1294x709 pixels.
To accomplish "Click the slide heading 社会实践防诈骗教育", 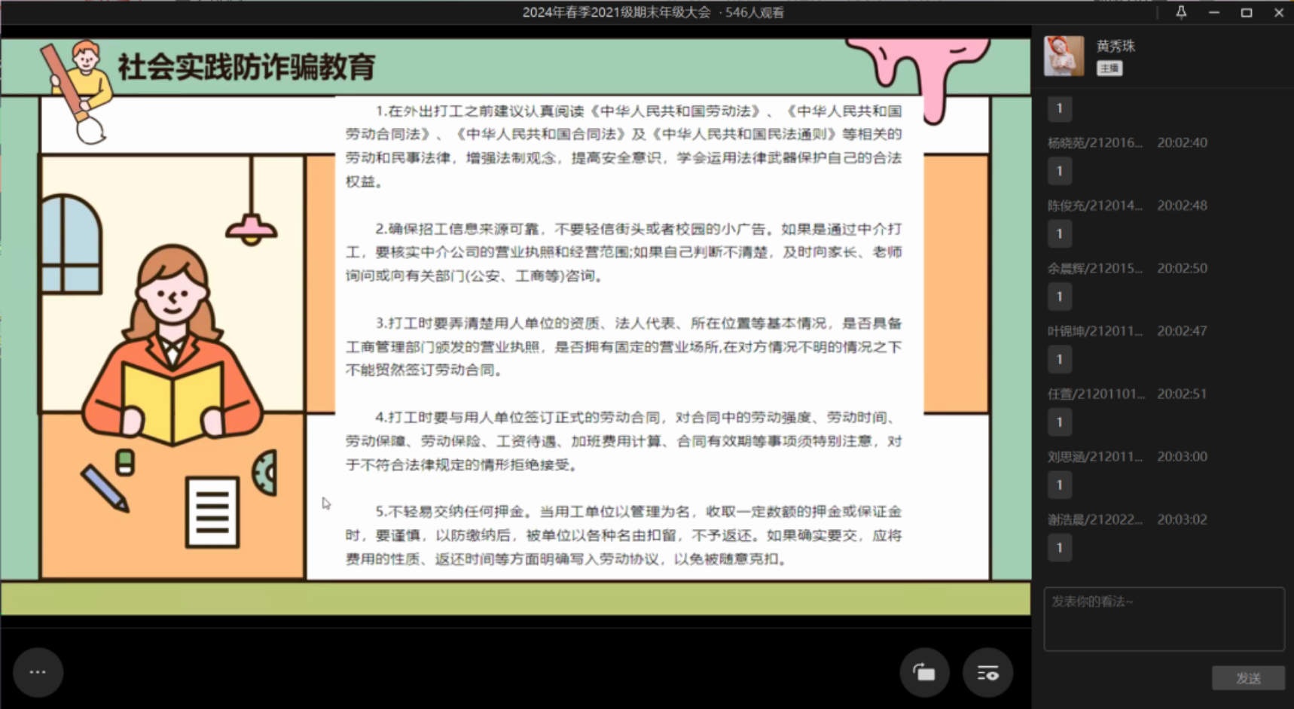I will (246, 67).
